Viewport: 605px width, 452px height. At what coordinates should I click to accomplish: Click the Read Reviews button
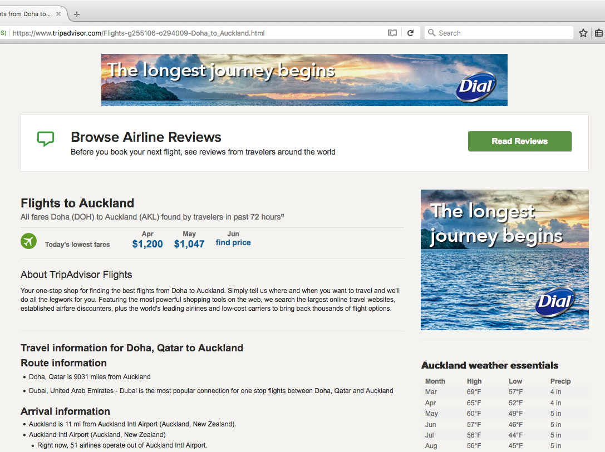tap(520, 141)
